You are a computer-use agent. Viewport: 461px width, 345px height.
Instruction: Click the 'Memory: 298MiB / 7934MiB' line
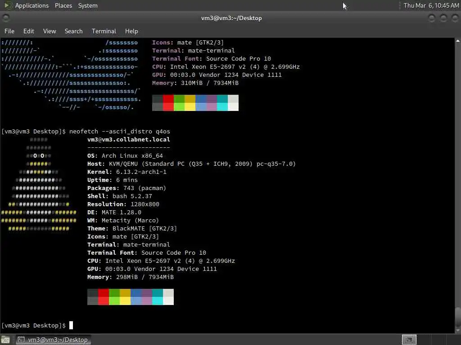click(x=130, y=277)
